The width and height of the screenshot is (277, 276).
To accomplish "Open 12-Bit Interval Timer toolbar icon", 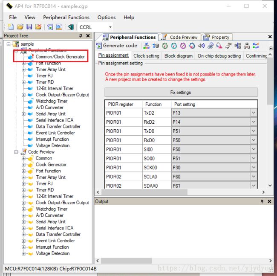I will click(x=192, y=46).
